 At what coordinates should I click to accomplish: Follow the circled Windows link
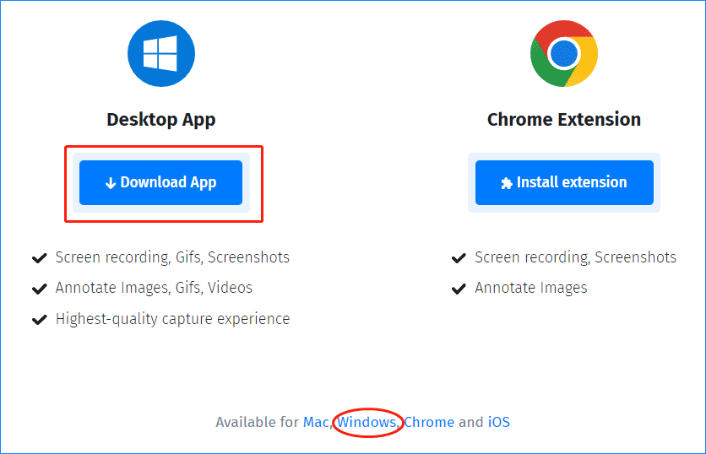tap(367, 422)
